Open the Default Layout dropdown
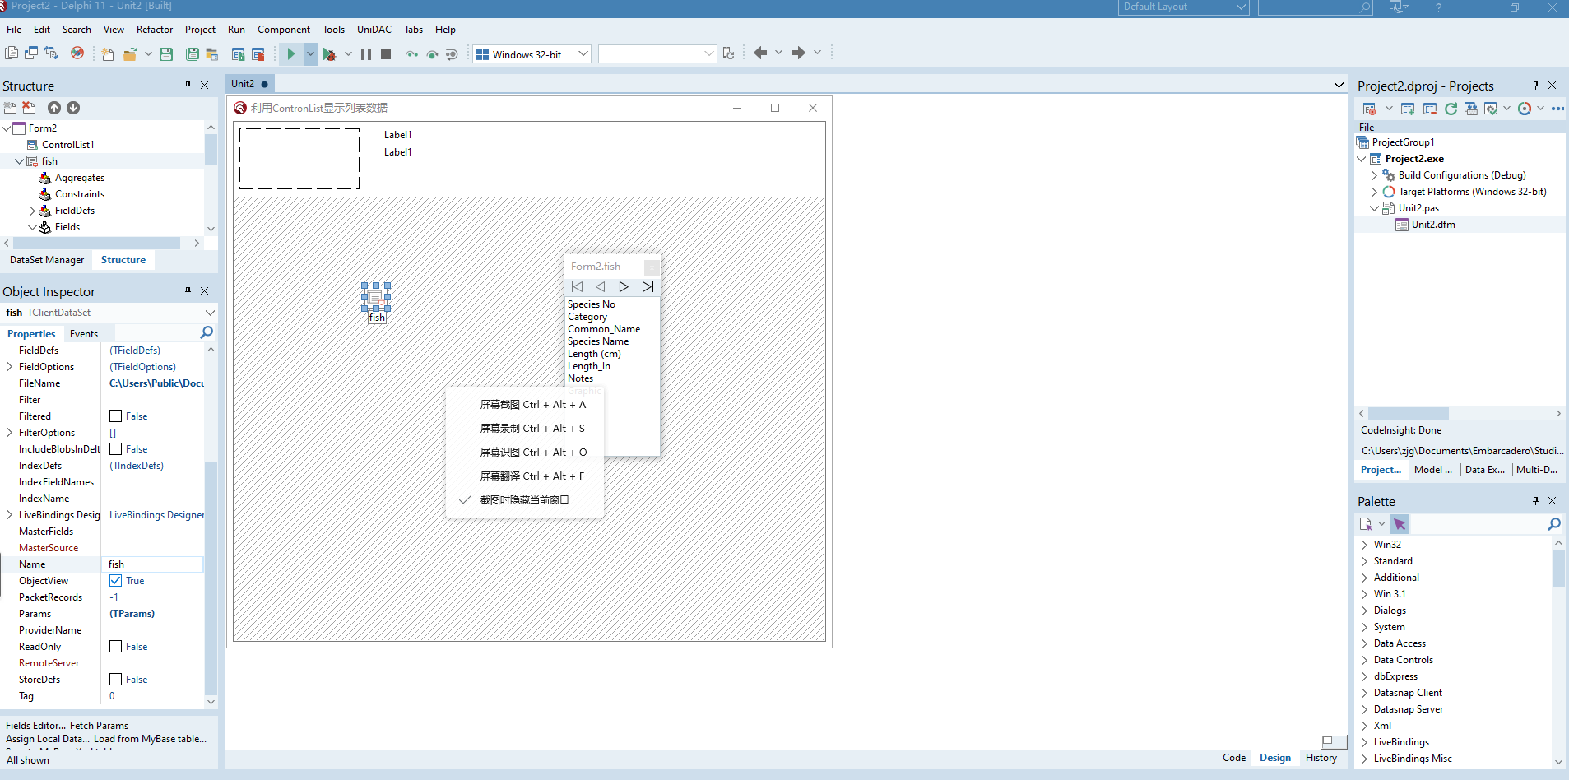 pos(1242,7)
